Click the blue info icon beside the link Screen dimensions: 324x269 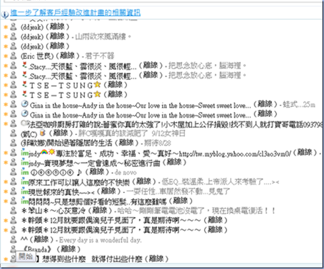4,14
